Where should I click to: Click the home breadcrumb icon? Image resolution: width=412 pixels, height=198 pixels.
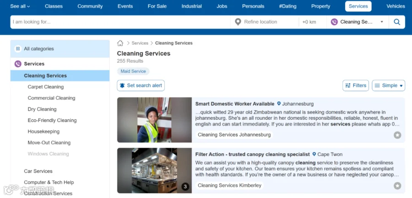pos(120,43)
